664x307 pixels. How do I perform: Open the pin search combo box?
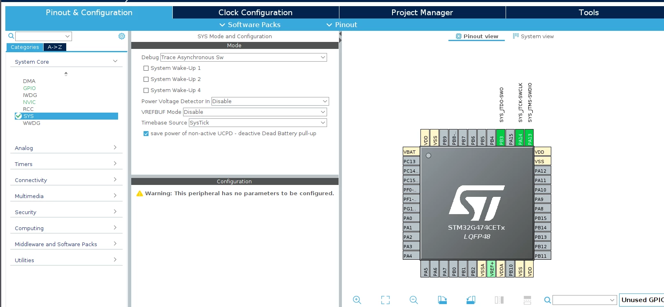click(x=585, y=300)
